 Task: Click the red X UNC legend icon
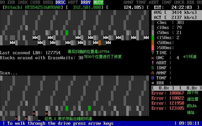pos(153,58)
